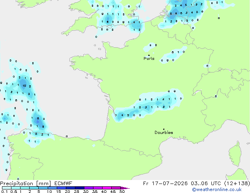
Task: Select legend swatch between 20 and 25
Action: pos(70,188)
